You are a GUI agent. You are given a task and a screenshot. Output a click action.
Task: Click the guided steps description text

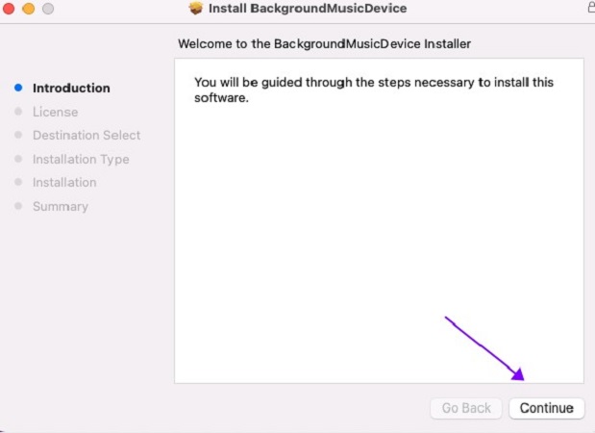pyautogui.click(x=373, y=89)
